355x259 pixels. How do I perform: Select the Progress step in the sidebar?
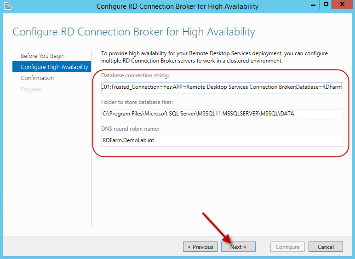(x=31, y=89)
